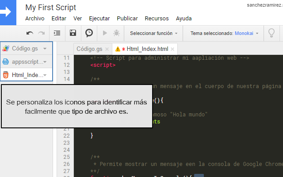Open the Recursos menu
The image size is (283, 177).
[x=157, y=19]
